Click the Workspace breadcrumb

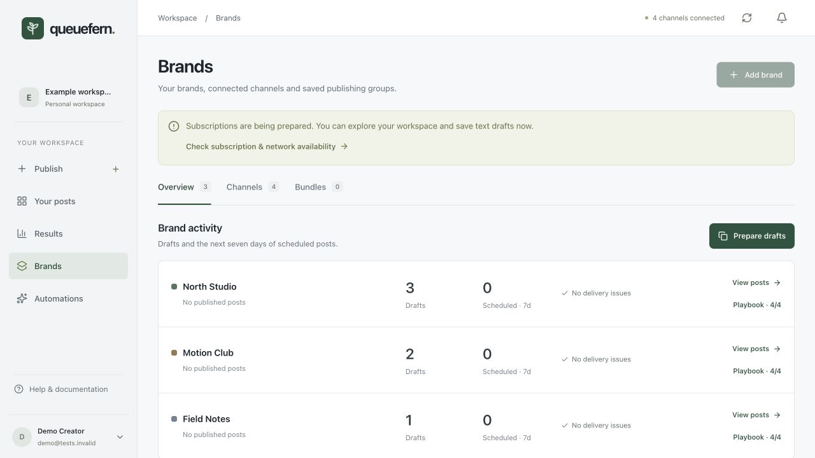click(x=178, y=18)
